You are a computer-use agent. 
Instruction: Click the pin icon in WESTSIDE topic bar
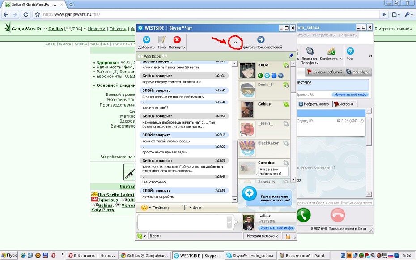click(291, 55)
